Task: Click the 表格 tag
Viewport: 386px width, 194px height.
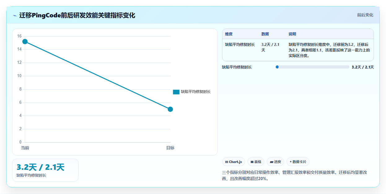Action: click(256, 162)
